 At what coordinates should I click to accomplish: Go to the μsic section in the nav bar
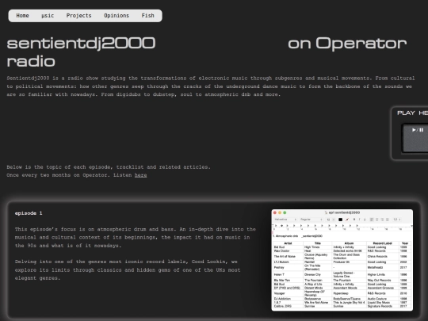pos(48,16)
